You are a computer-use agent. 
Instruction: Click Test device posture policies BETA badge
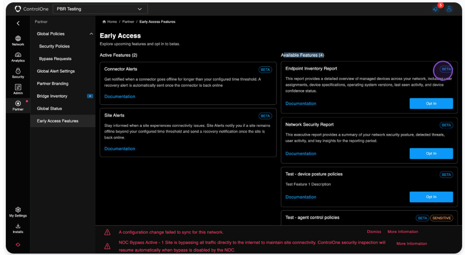[446, 175]
